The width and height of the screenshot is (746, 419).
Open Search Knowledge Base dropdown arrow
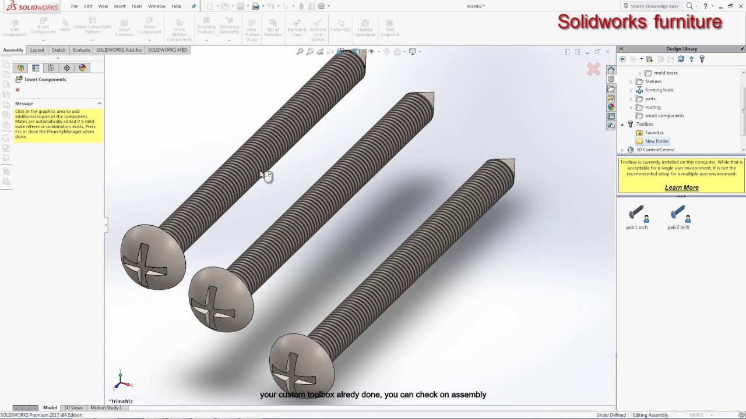click(x=696, y=6)
